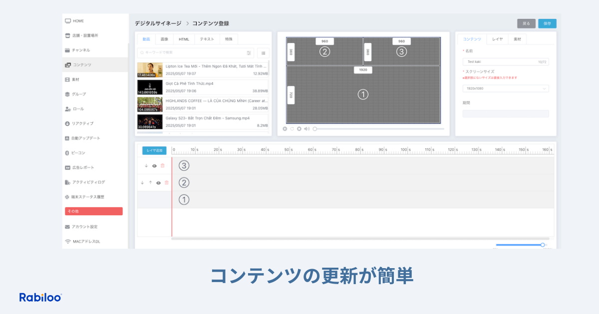
Task: Open the search filter settings icon
Action: (249, 52)
